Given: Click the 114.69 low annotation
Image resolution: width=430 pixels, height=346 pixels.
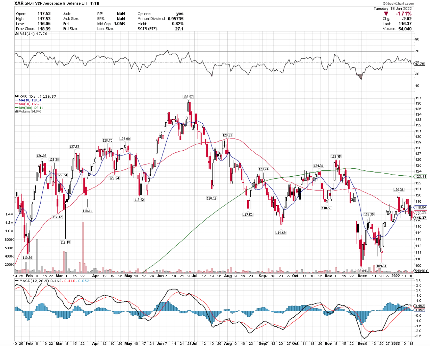Looking at the screenshot, I should [x=281, y=233].
